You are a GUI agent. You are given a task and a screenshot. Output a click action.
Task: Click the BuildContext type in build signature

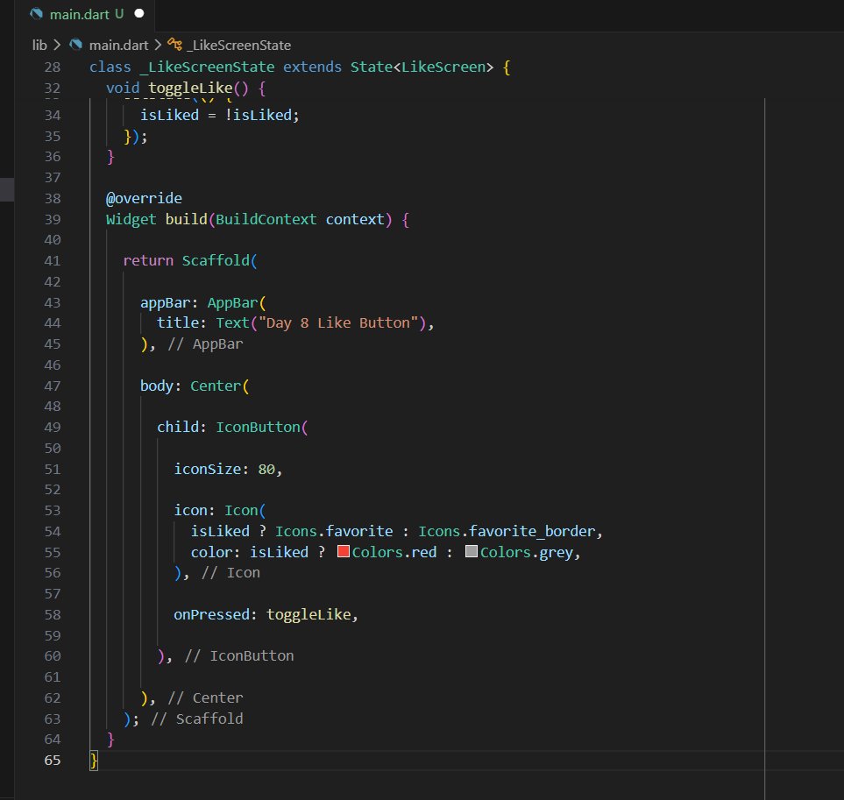pyautogui.click(x=266, y=220)
